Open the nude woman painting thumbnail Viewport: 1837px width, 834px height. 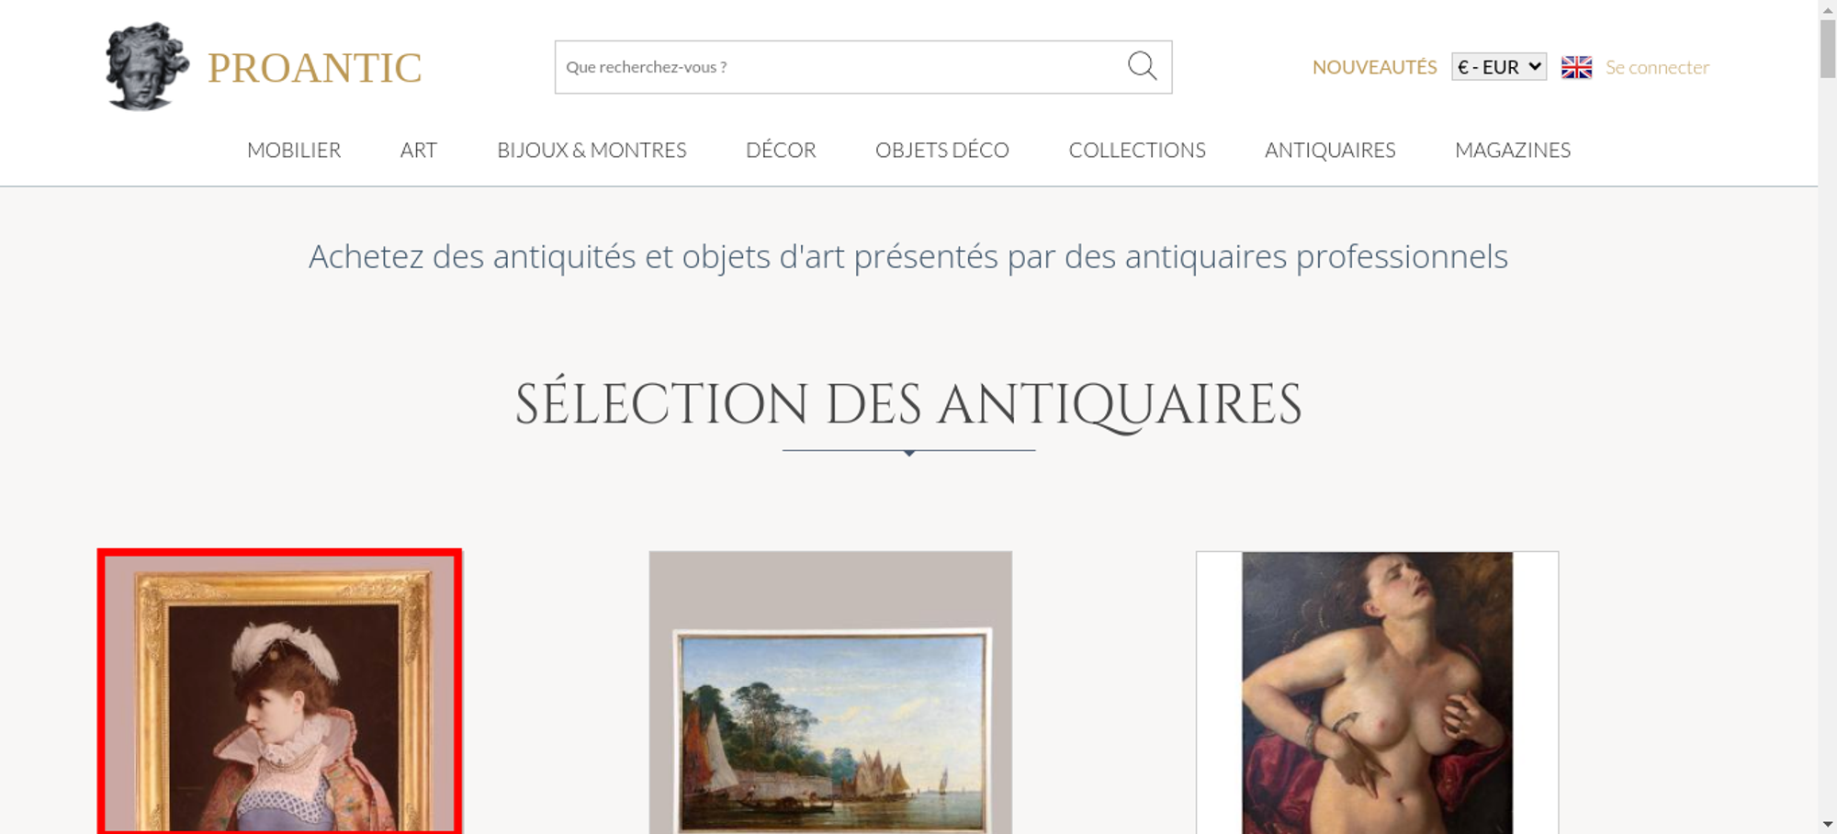[x=1377, y=693]
